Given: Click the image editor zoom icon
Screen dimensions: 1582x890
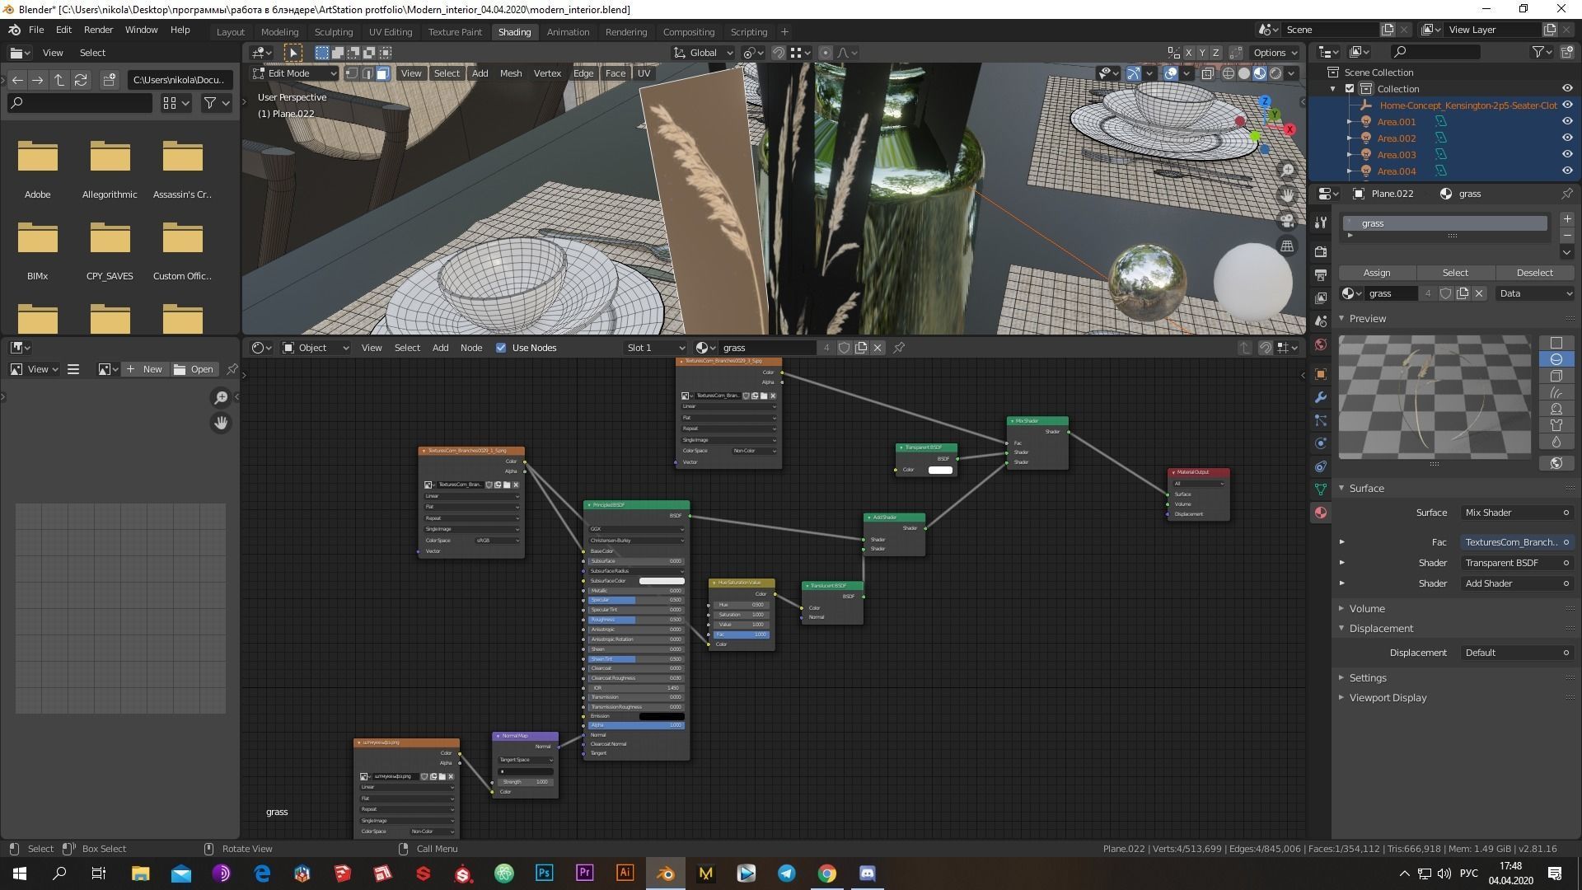Looking at the screenshot, I should (221, 398).
